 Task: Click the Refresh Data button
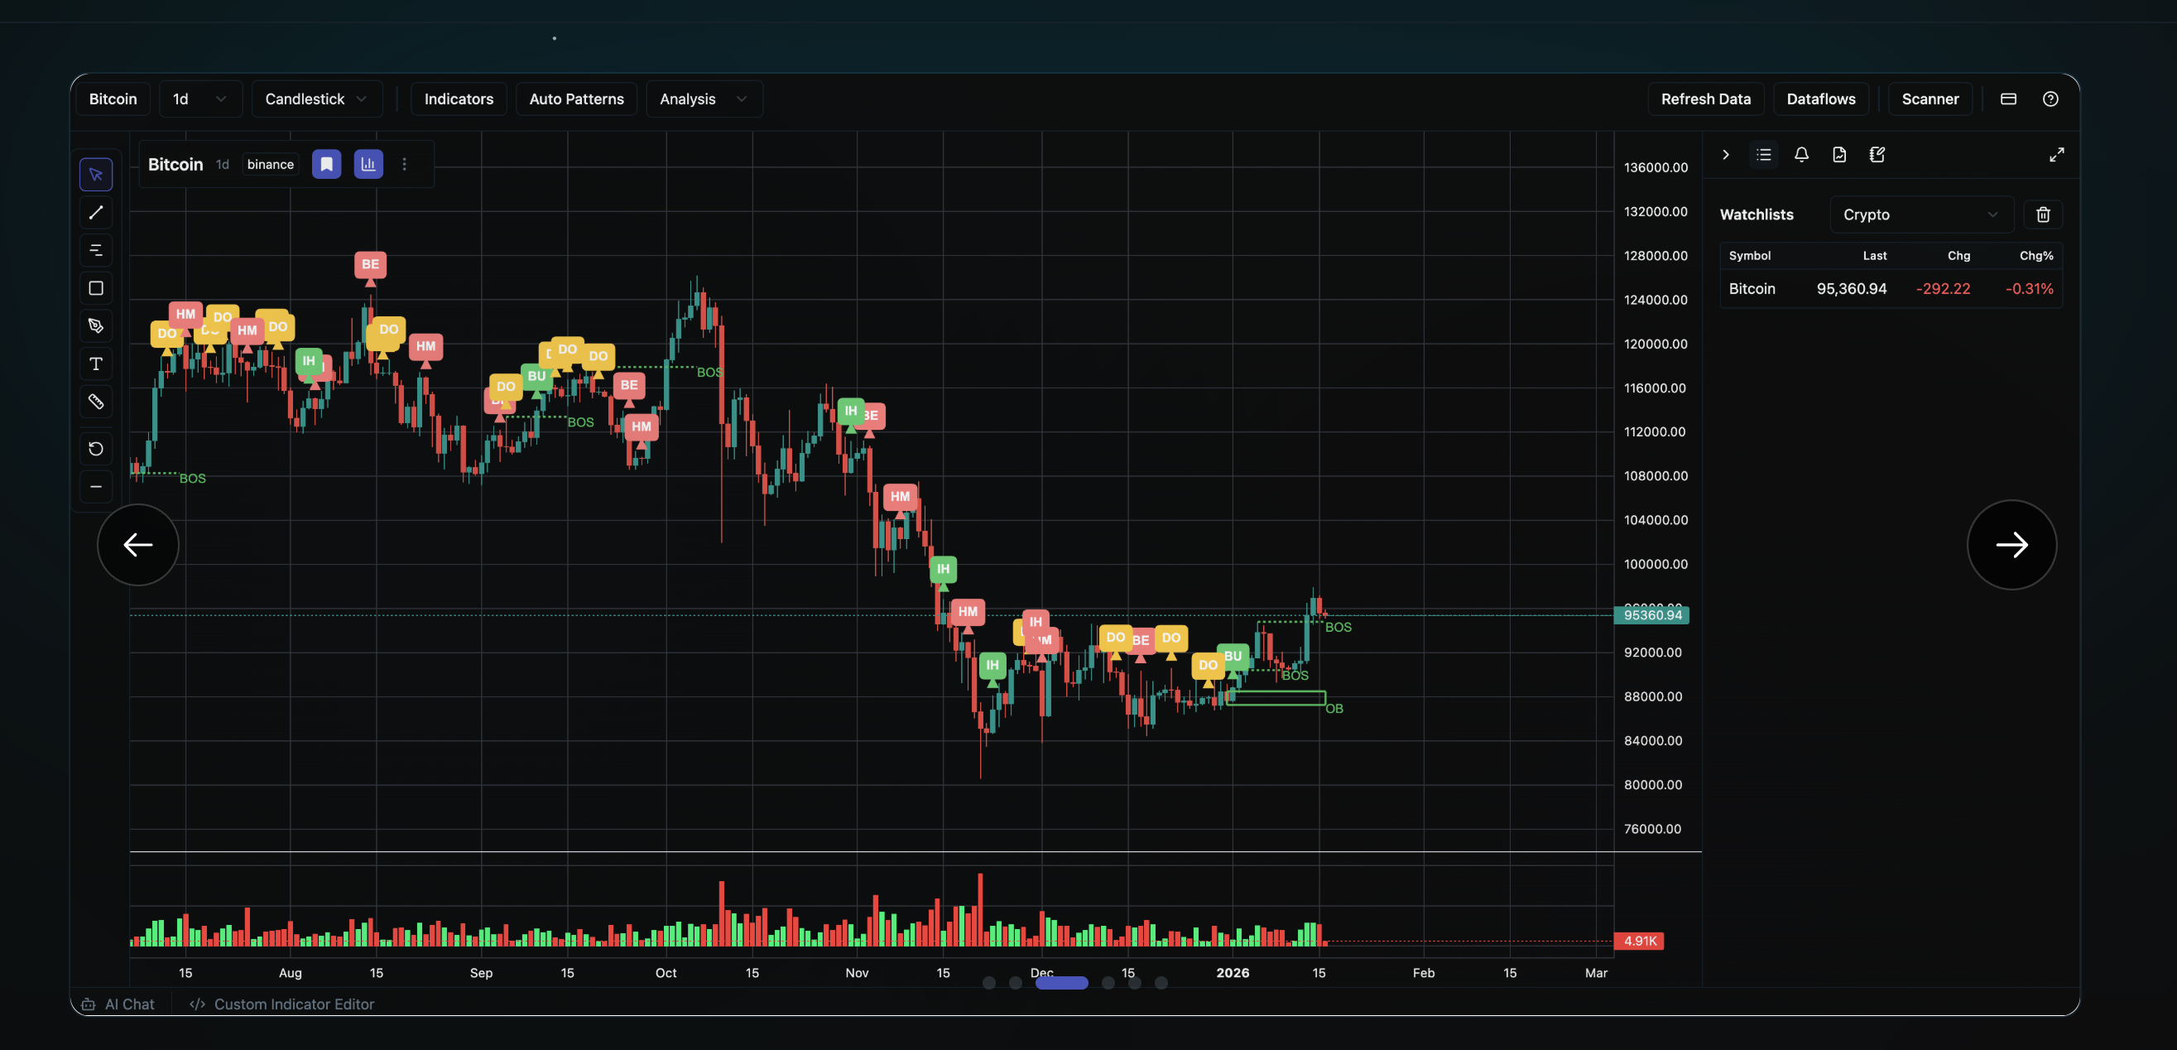(x=1705, y=99)
